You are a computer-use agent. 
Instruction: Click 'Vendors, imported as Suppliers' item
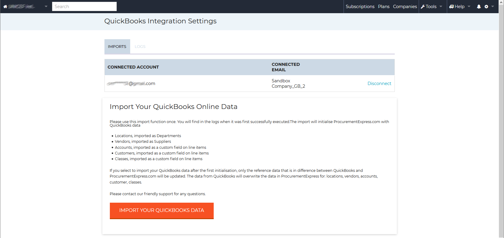[x=143, y=142]
